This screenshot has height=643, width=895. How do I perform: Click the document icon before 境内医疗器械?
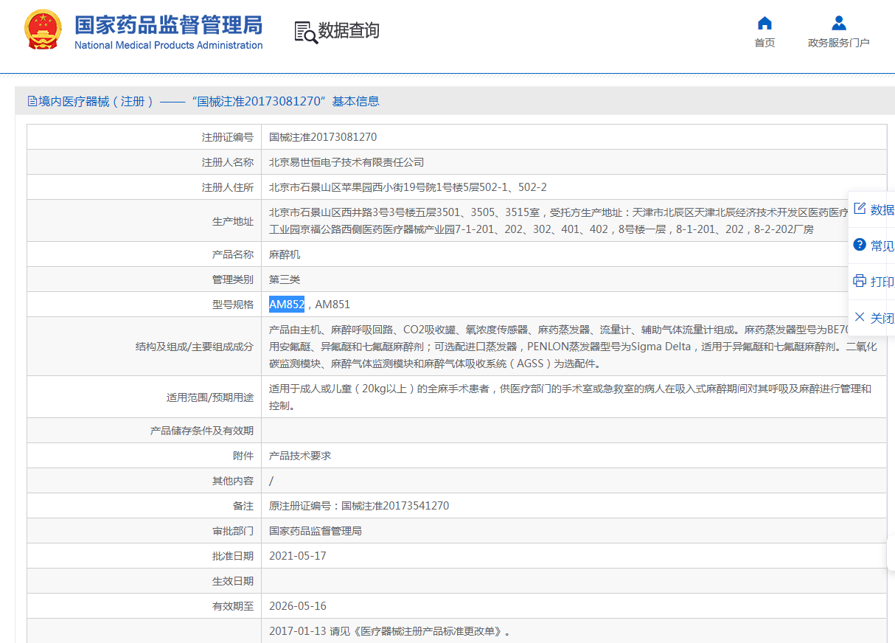(x=32, y=101)
